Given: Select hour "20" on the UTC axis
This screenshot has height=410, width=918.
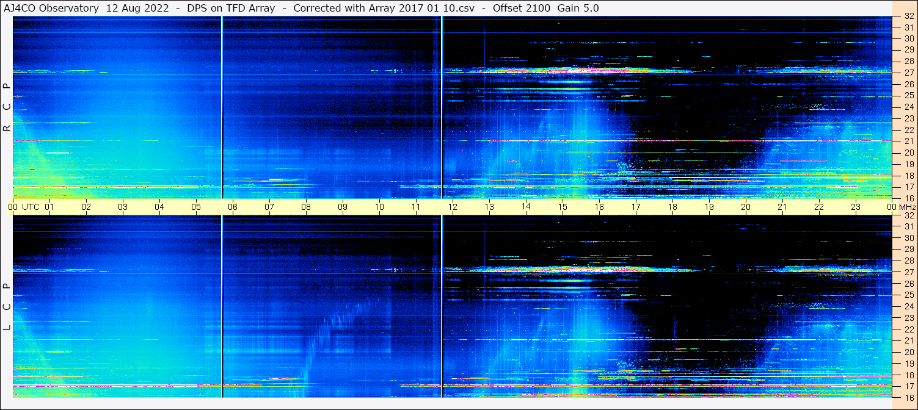Looking at the screenshot, I should pos(746,207).
